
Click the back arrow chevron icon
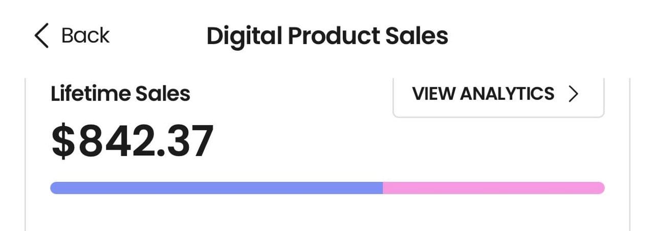click(x=42, y=36)
